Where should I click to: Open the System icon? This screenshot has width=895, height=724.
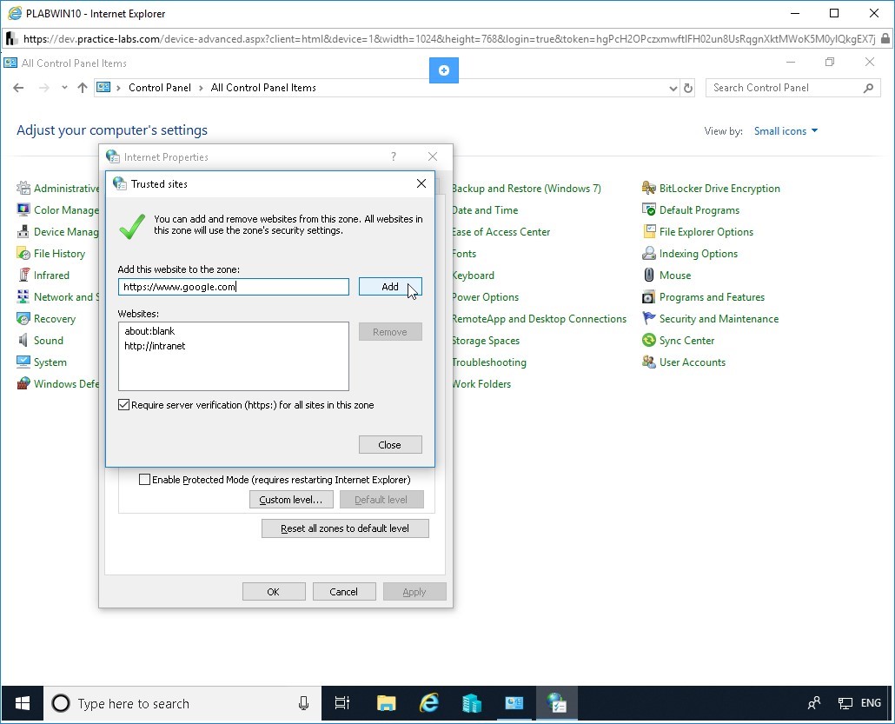23,362
